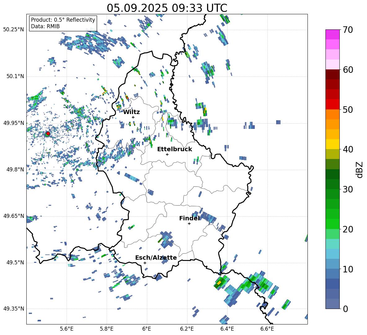Click the 50.25°N latitude label
367x335 pixels.
tap(14, 30)
